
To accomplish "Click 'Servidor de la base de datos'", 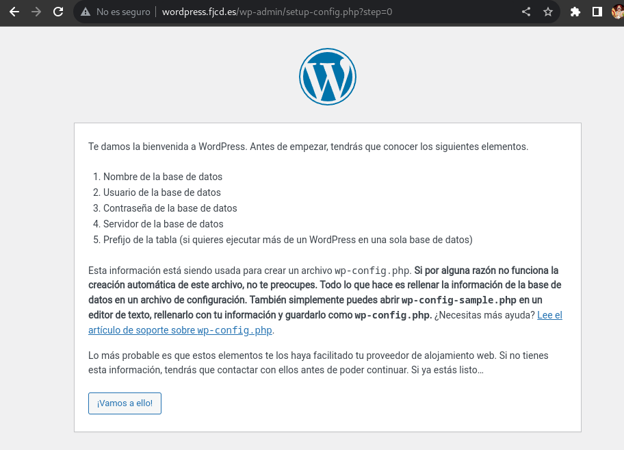I will [163, 224].
